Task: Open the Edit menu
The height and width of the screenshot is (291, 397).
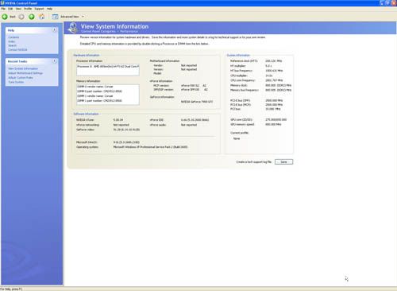Action: tap(10, 9)
